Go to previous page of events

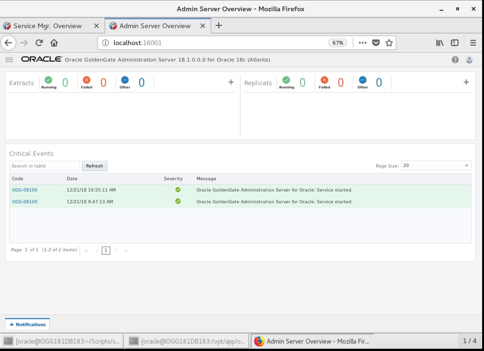pyautogui.click(x=97, y=250)
